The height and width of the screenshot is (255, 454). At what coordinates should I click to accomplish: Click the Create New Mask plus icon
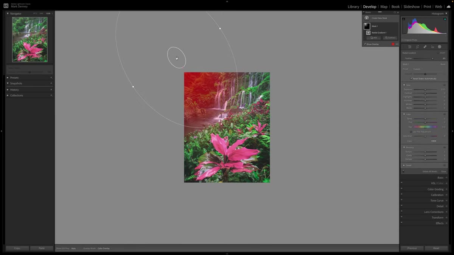(367, 18)
